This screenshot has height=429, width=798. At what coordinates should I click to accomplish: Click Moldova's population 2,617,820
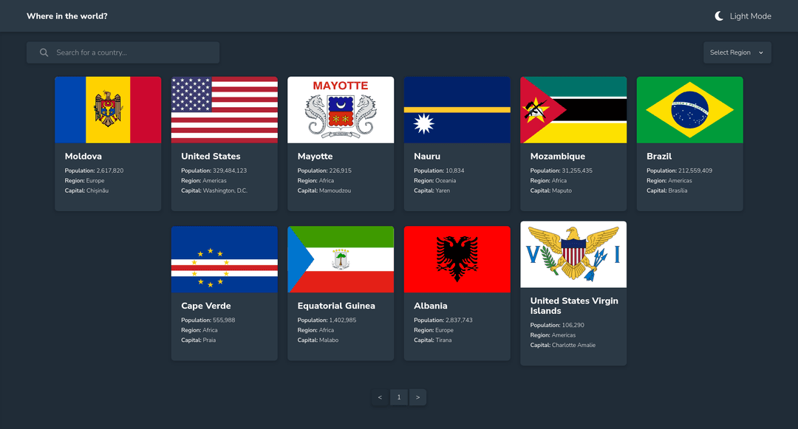point(94,171)
